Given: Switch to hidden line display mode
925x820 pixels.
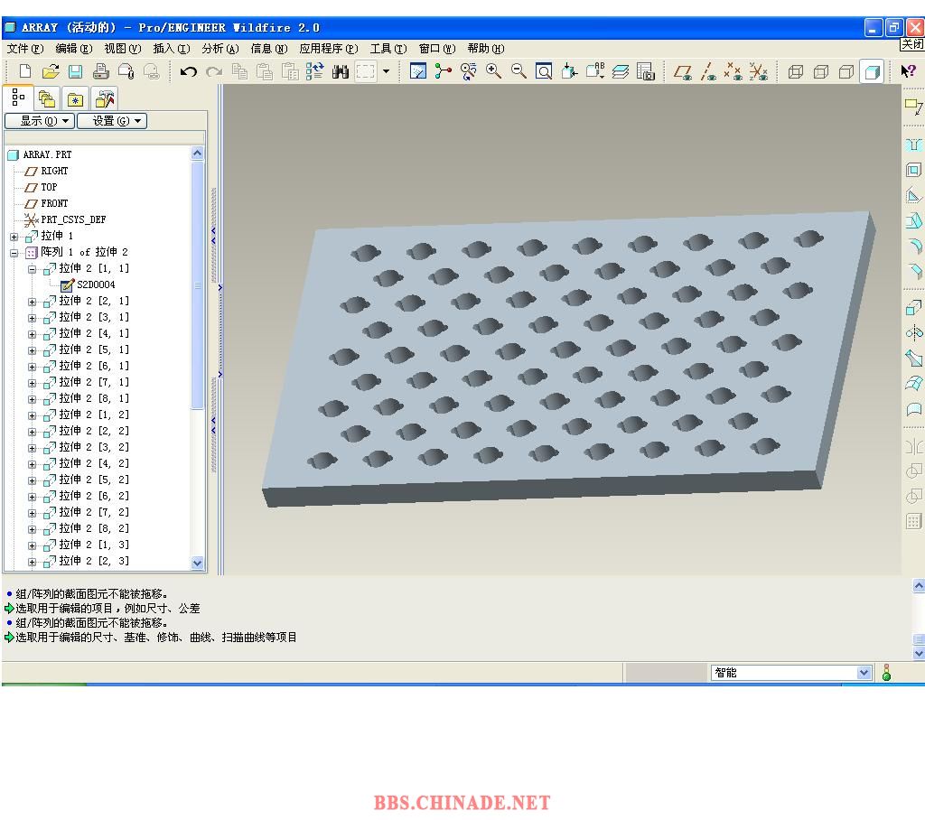Looking at the screenshot, I should pyautogui.click(x=821, y=72).
